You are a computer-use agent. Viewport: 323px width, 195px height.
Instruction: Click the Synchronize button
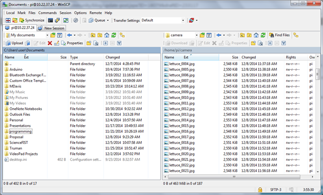pos(32,20)
